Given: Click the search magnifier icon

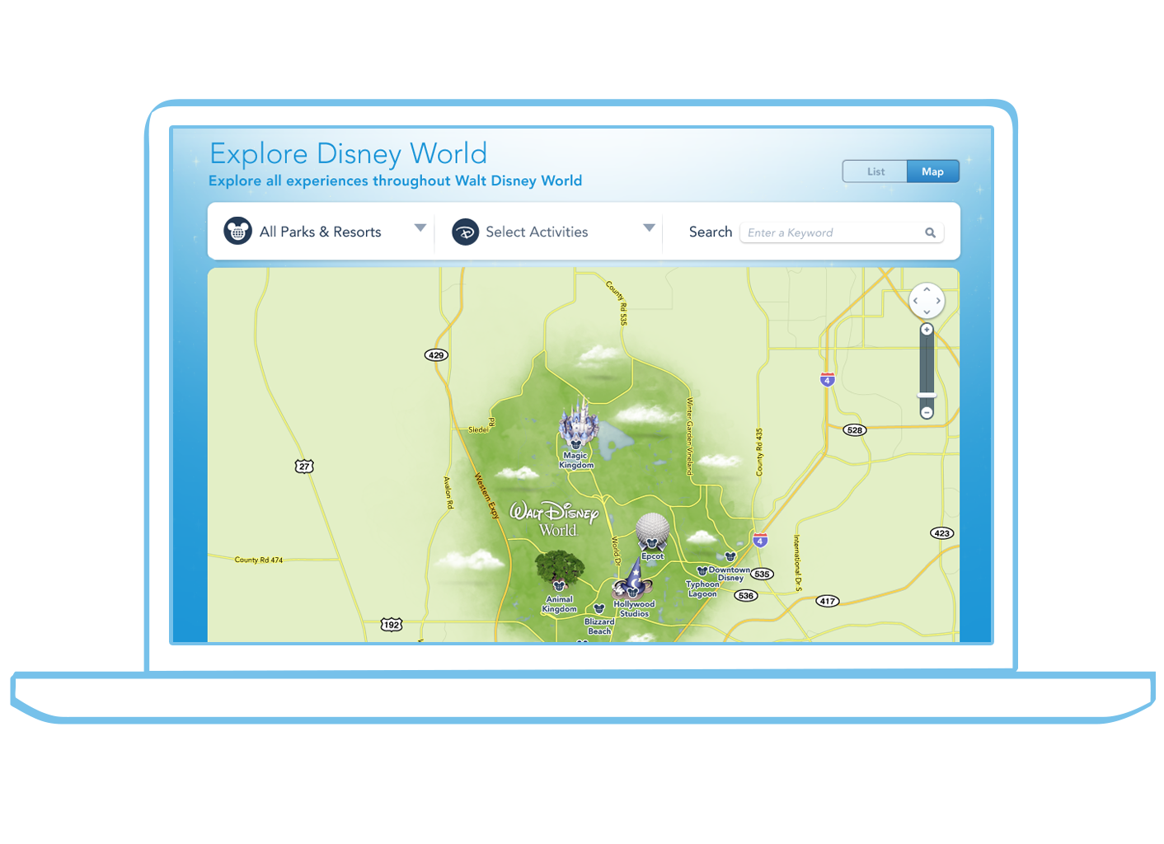Looking at the screenshot, I should pos(930,232).
